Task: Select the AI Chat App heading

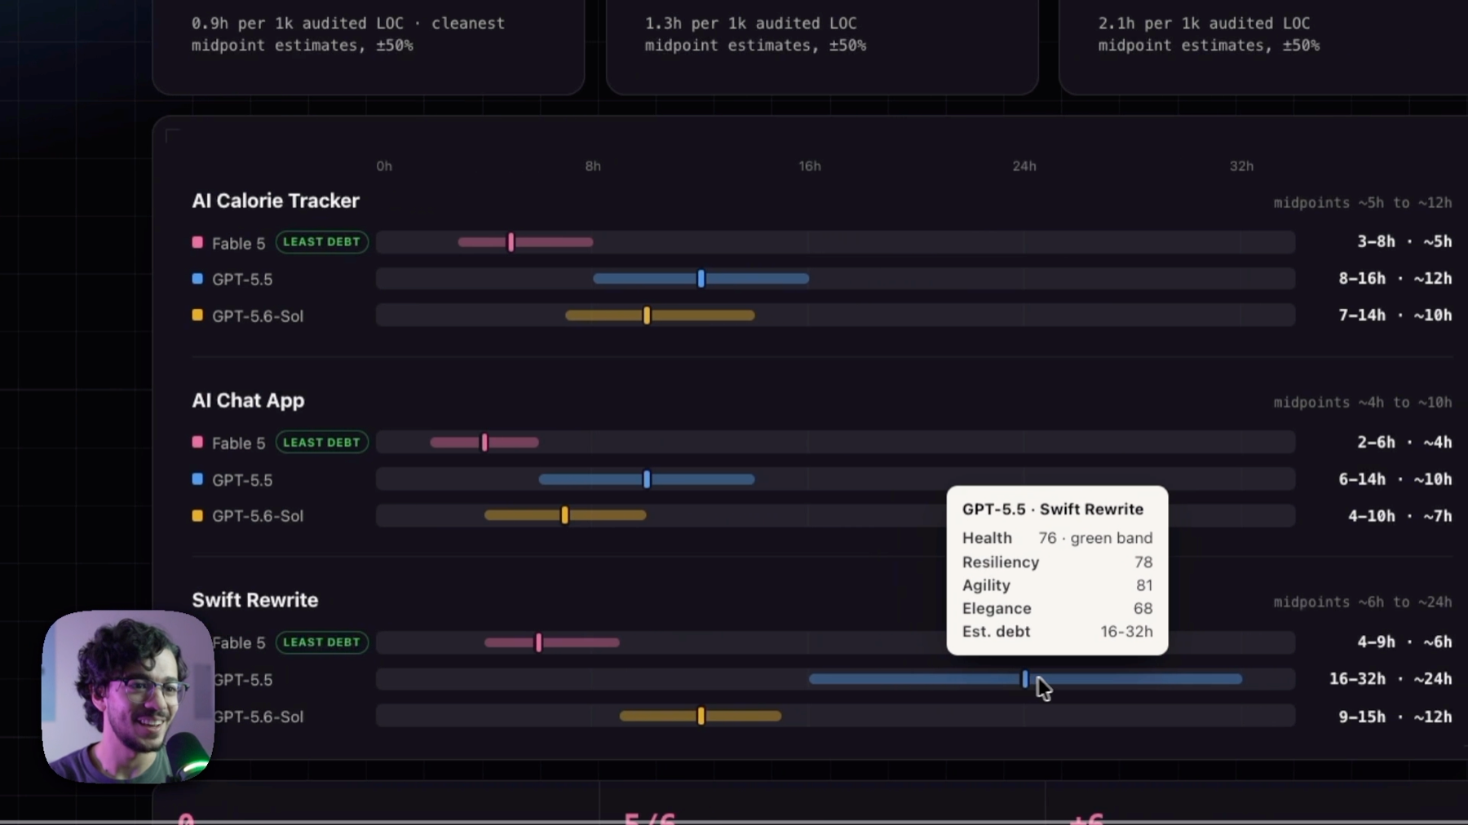Action: click(248, 400)
